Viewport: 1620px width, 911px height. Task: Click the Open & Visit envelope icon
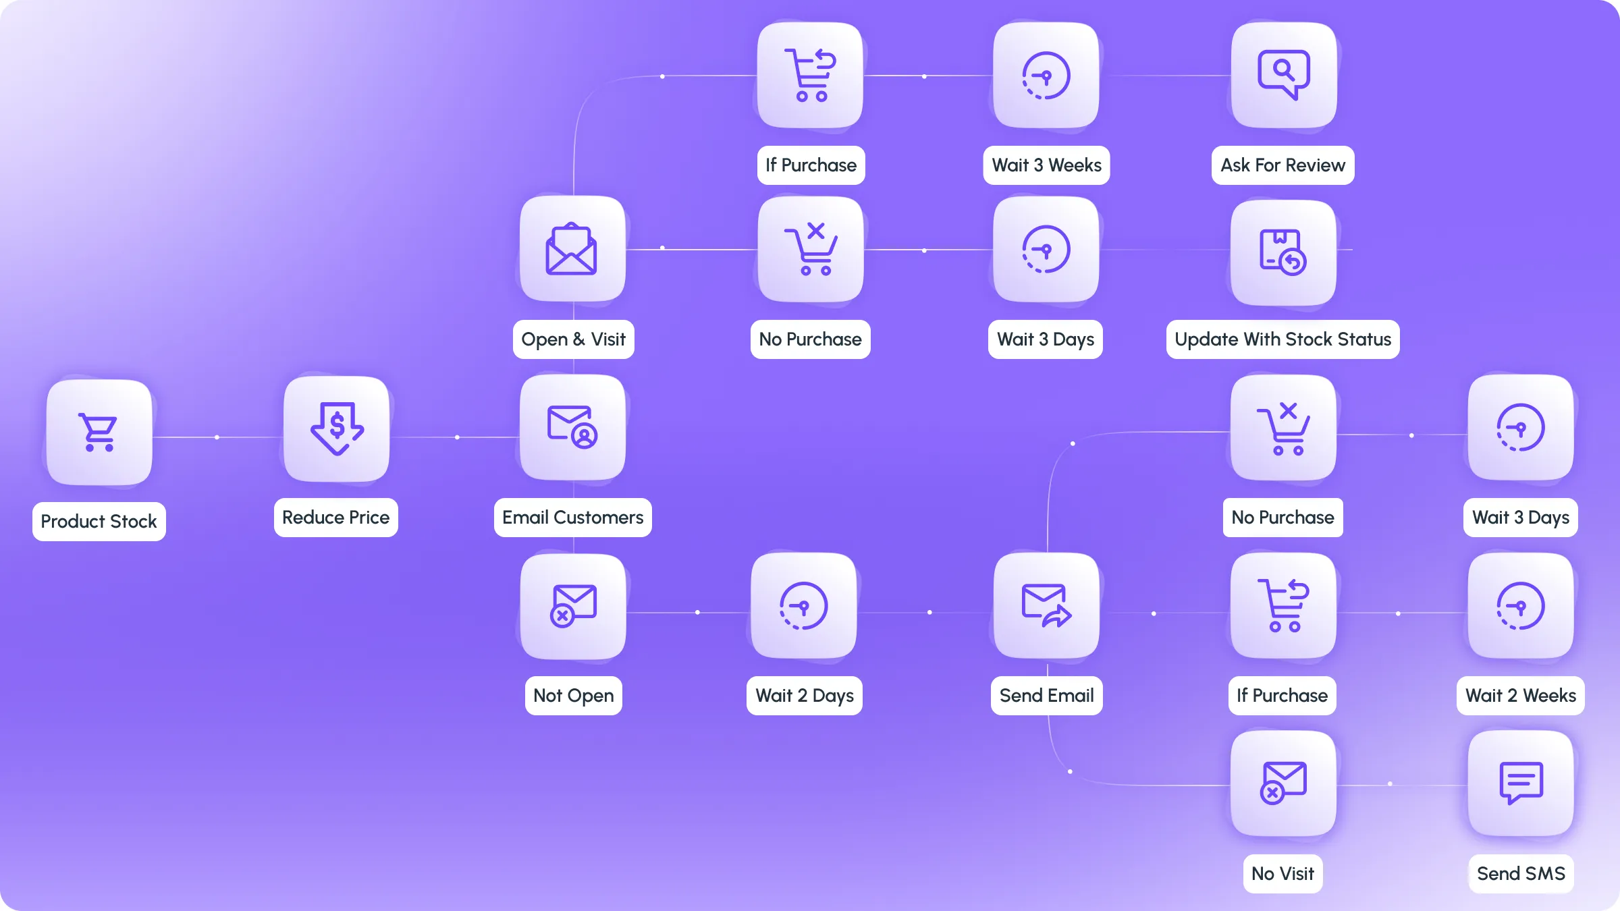pos(572,249)
